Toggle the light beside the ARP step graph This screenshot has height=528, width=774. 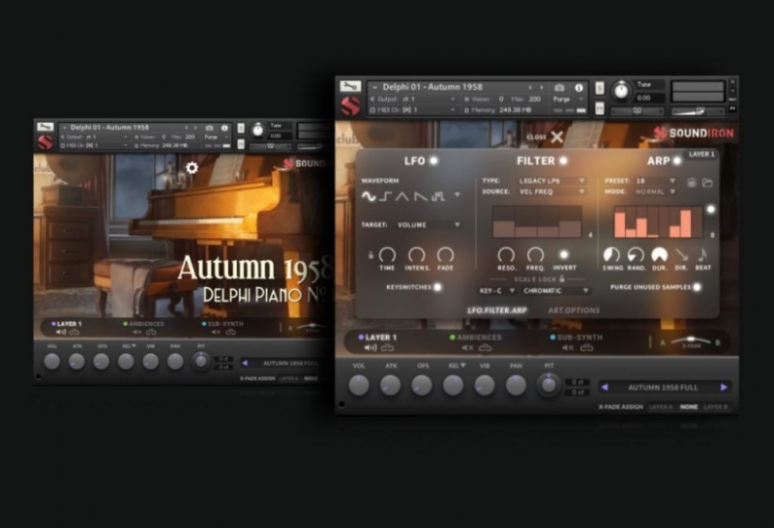coord(711,209)
